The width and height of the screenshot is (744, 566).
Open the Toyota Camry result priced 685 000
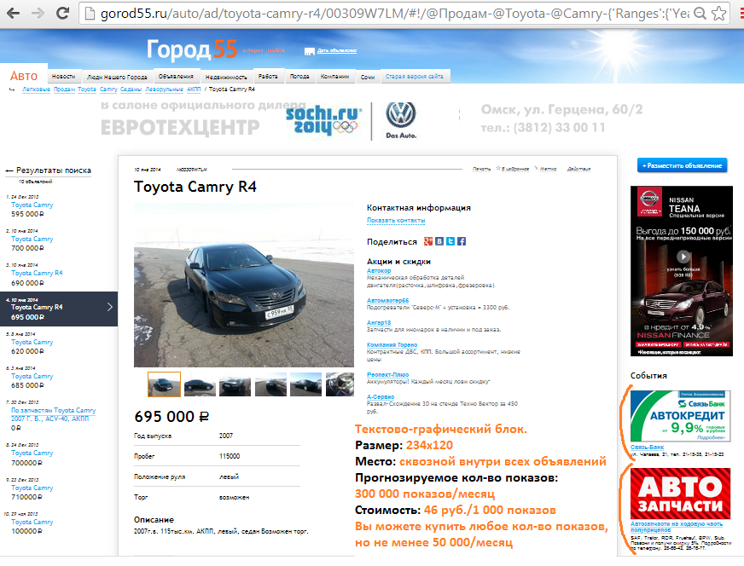point(32,376)
